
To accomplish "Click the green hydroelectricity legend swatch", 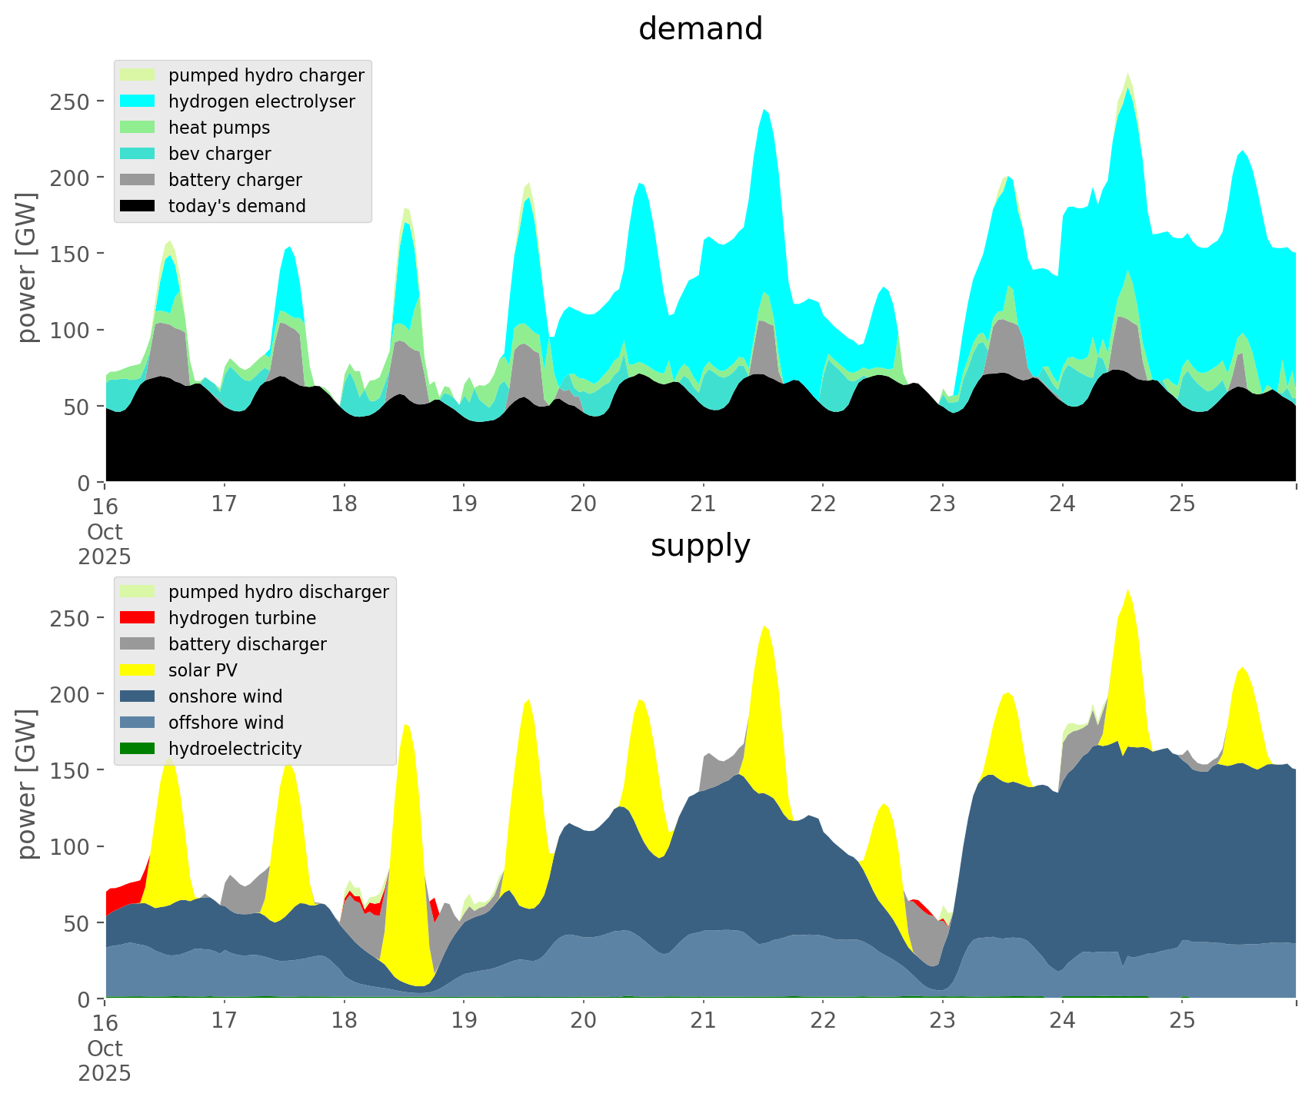I will pos(138,749).
